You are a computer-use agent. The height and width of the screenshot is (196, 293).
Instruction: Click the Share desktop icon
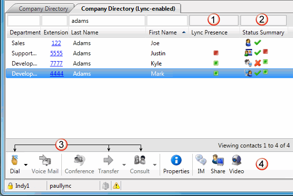[218, 160]
